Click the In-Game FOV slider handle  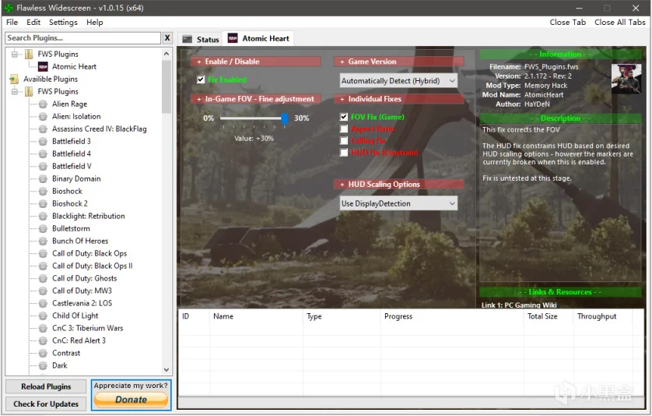(285, 118)
